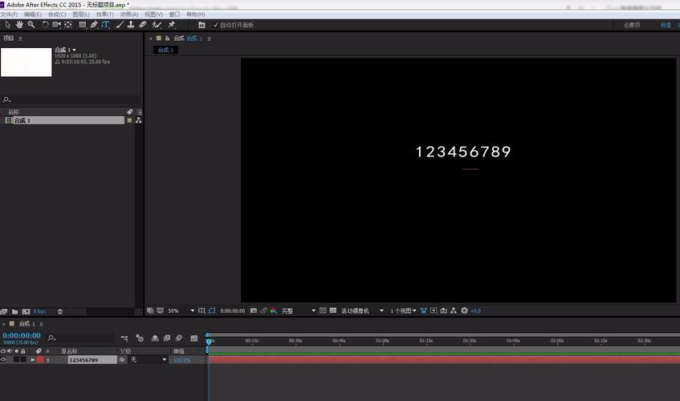The image size is (680, 401).
Task: Toggle the timeline motion blur enable button
Action: (179, 338)
